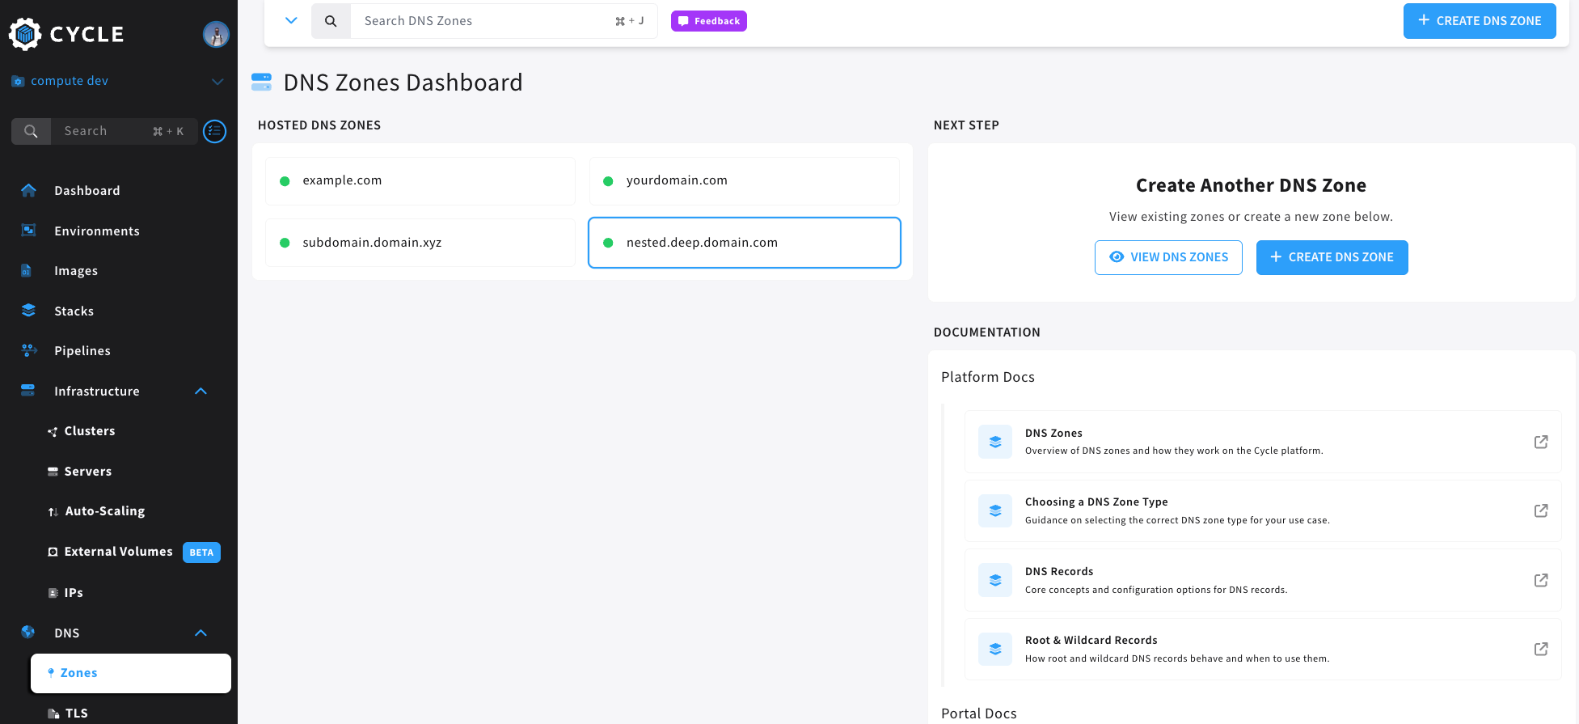The height and width of the screenshot is (724, 1579).
Task: Click CREATE DNS ZONE in Next Step panel
Action: pyautogui.click(x=1332, y=257)
